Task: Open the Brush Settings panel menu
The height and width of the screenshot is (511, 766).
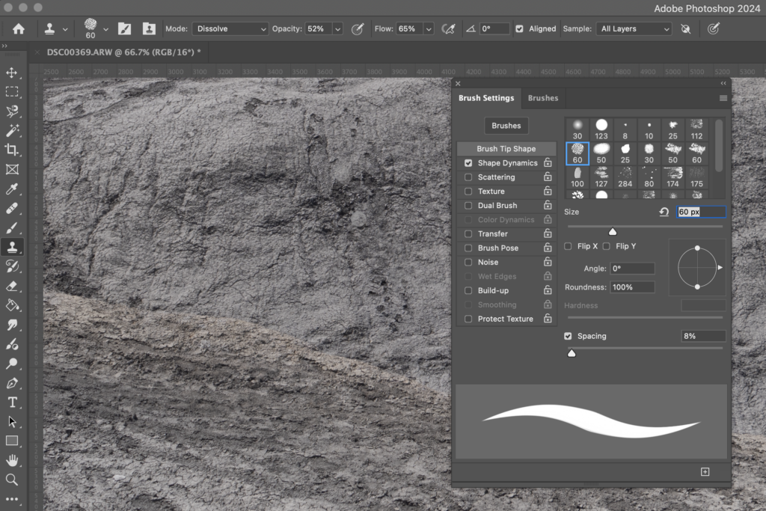Action: tap(723, 98)
